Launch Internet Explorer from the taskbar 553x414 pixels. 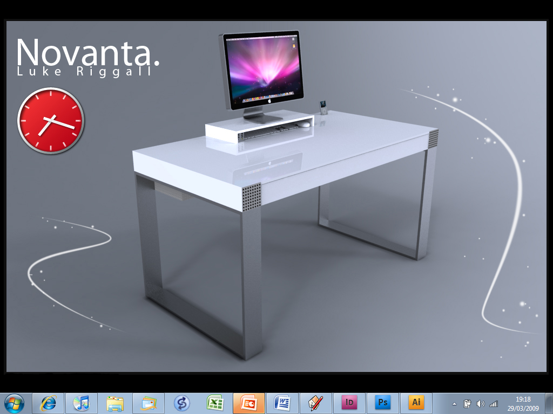point(48,403)
